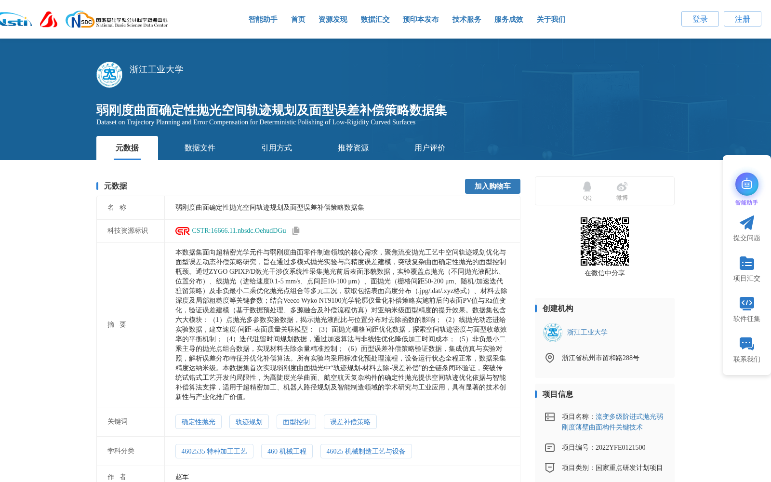Open 关于我们 menu
Image resolution: width=771 pixels, height=482 pixels.
click(x=551, y=19)
